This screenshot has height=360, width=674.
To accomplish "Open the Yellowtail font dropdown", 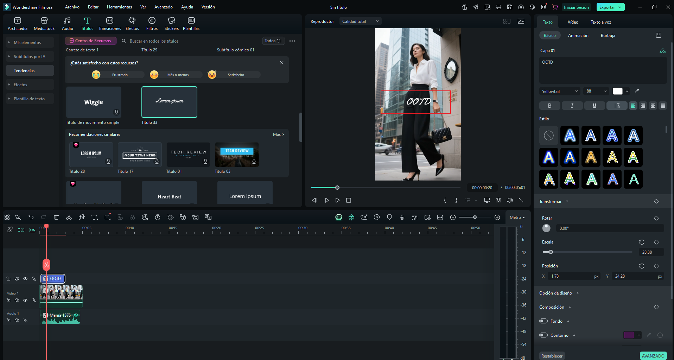I will [x=559, y=91].
